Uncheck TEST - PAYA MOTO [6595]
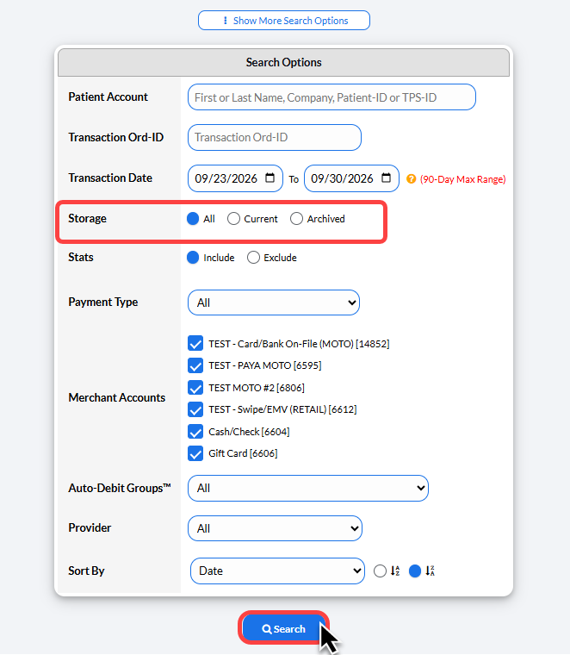Viewport: 570px width, 655px height. [x=195, y=365]
